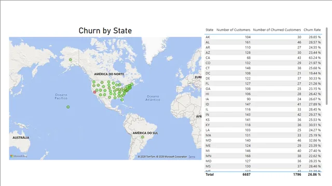Sort by Churn Rate column header
This screenshot has width=332, height=186.
click(312, 30)
